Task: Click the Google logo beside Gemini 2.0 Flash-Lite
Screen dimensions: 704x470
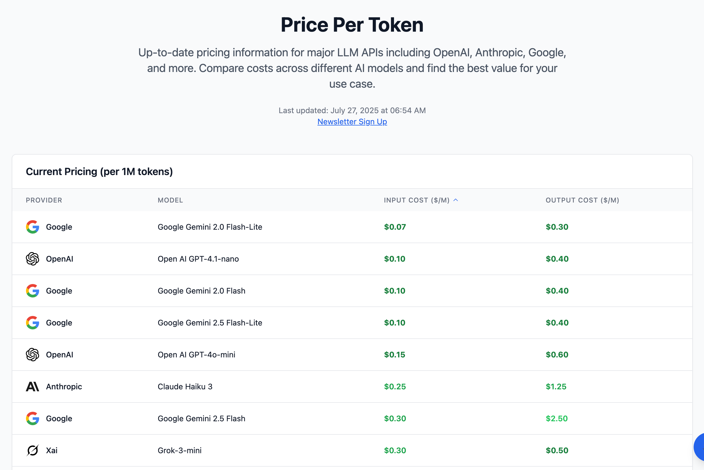Action: click(32, 227)
